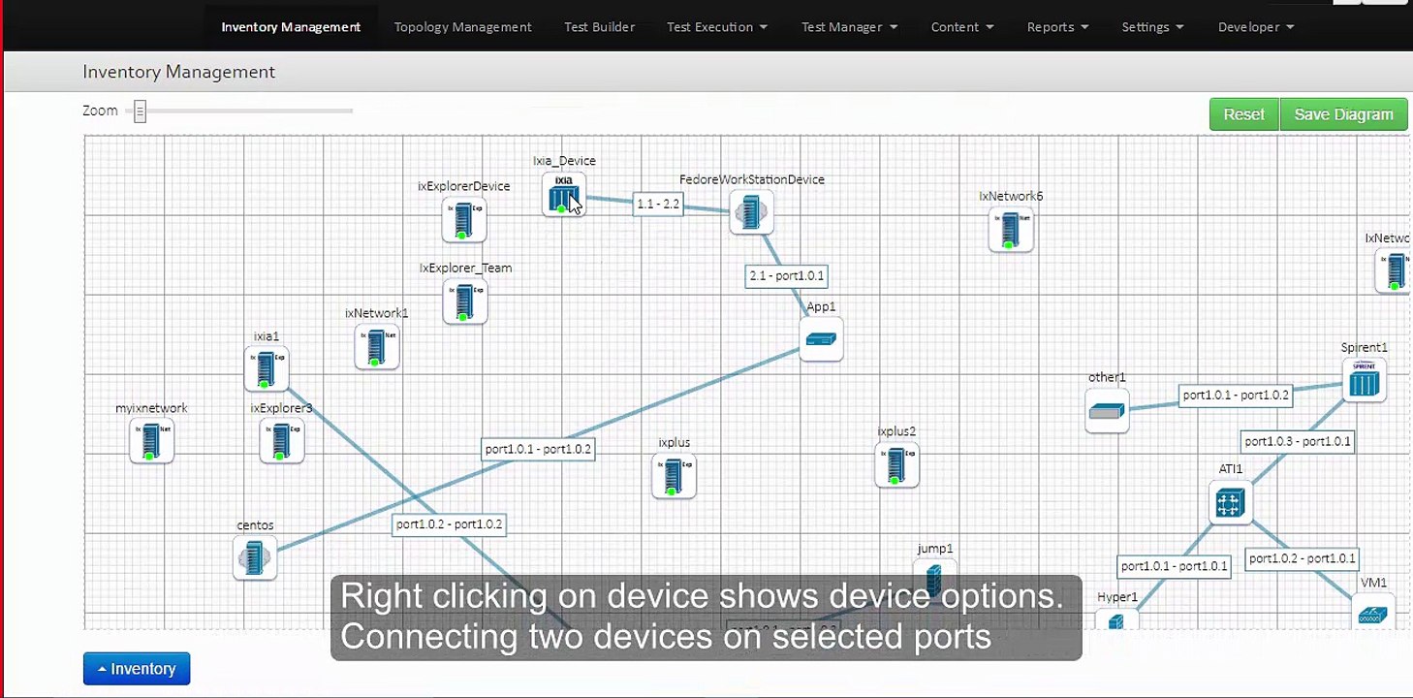Click the green Reset button

coord(1243,114)
